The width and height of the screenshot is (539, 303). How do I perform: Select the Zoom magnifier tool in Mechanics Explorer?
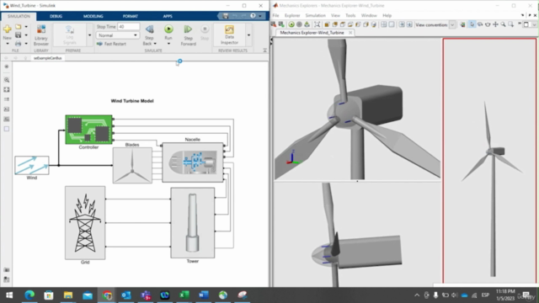click(x=503, y=24)
